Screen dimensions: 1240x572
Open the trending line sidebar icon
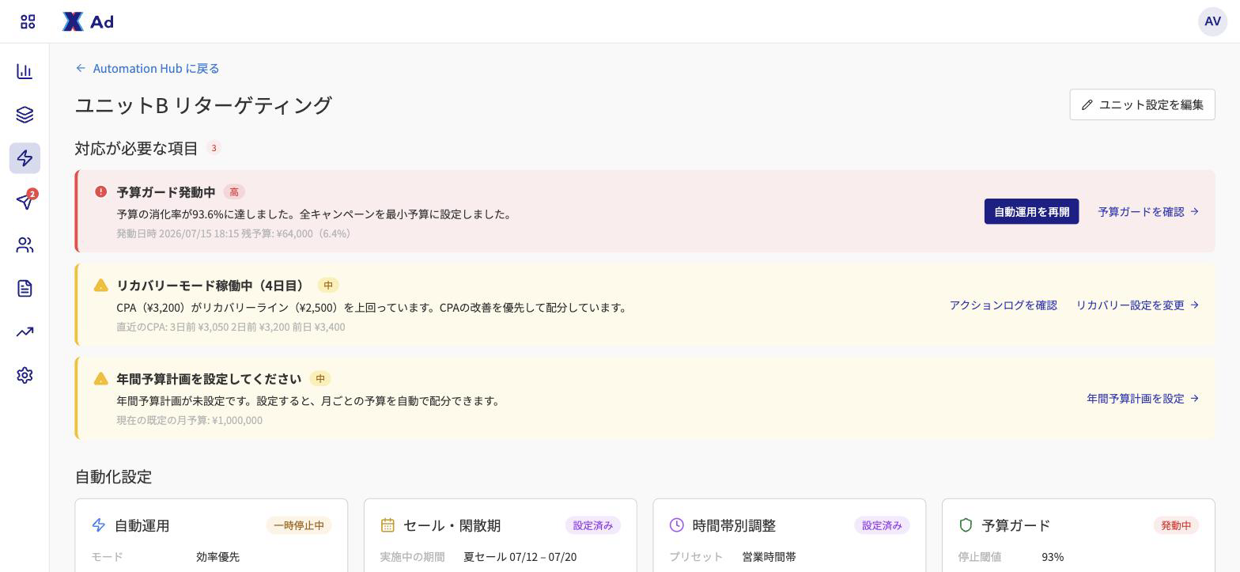25,331
